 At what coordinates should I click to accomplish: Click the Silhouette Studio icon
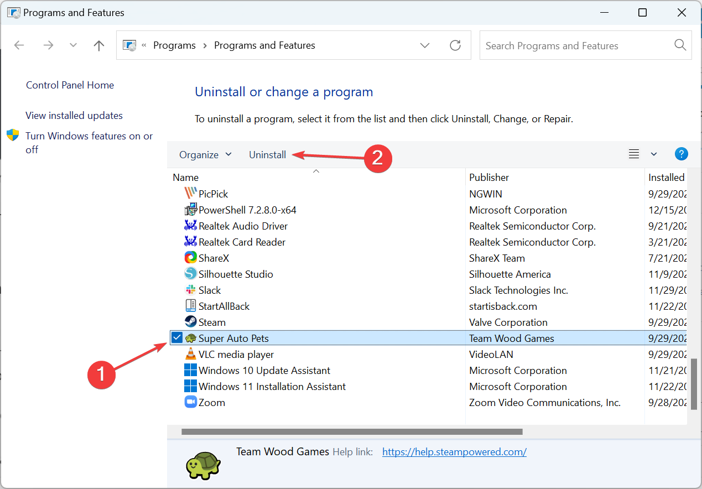pos(190,274)
